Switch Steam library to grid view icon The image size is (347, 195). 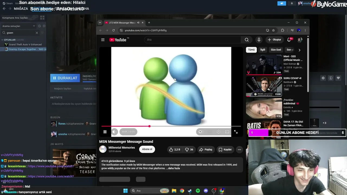tap(42, 18)
